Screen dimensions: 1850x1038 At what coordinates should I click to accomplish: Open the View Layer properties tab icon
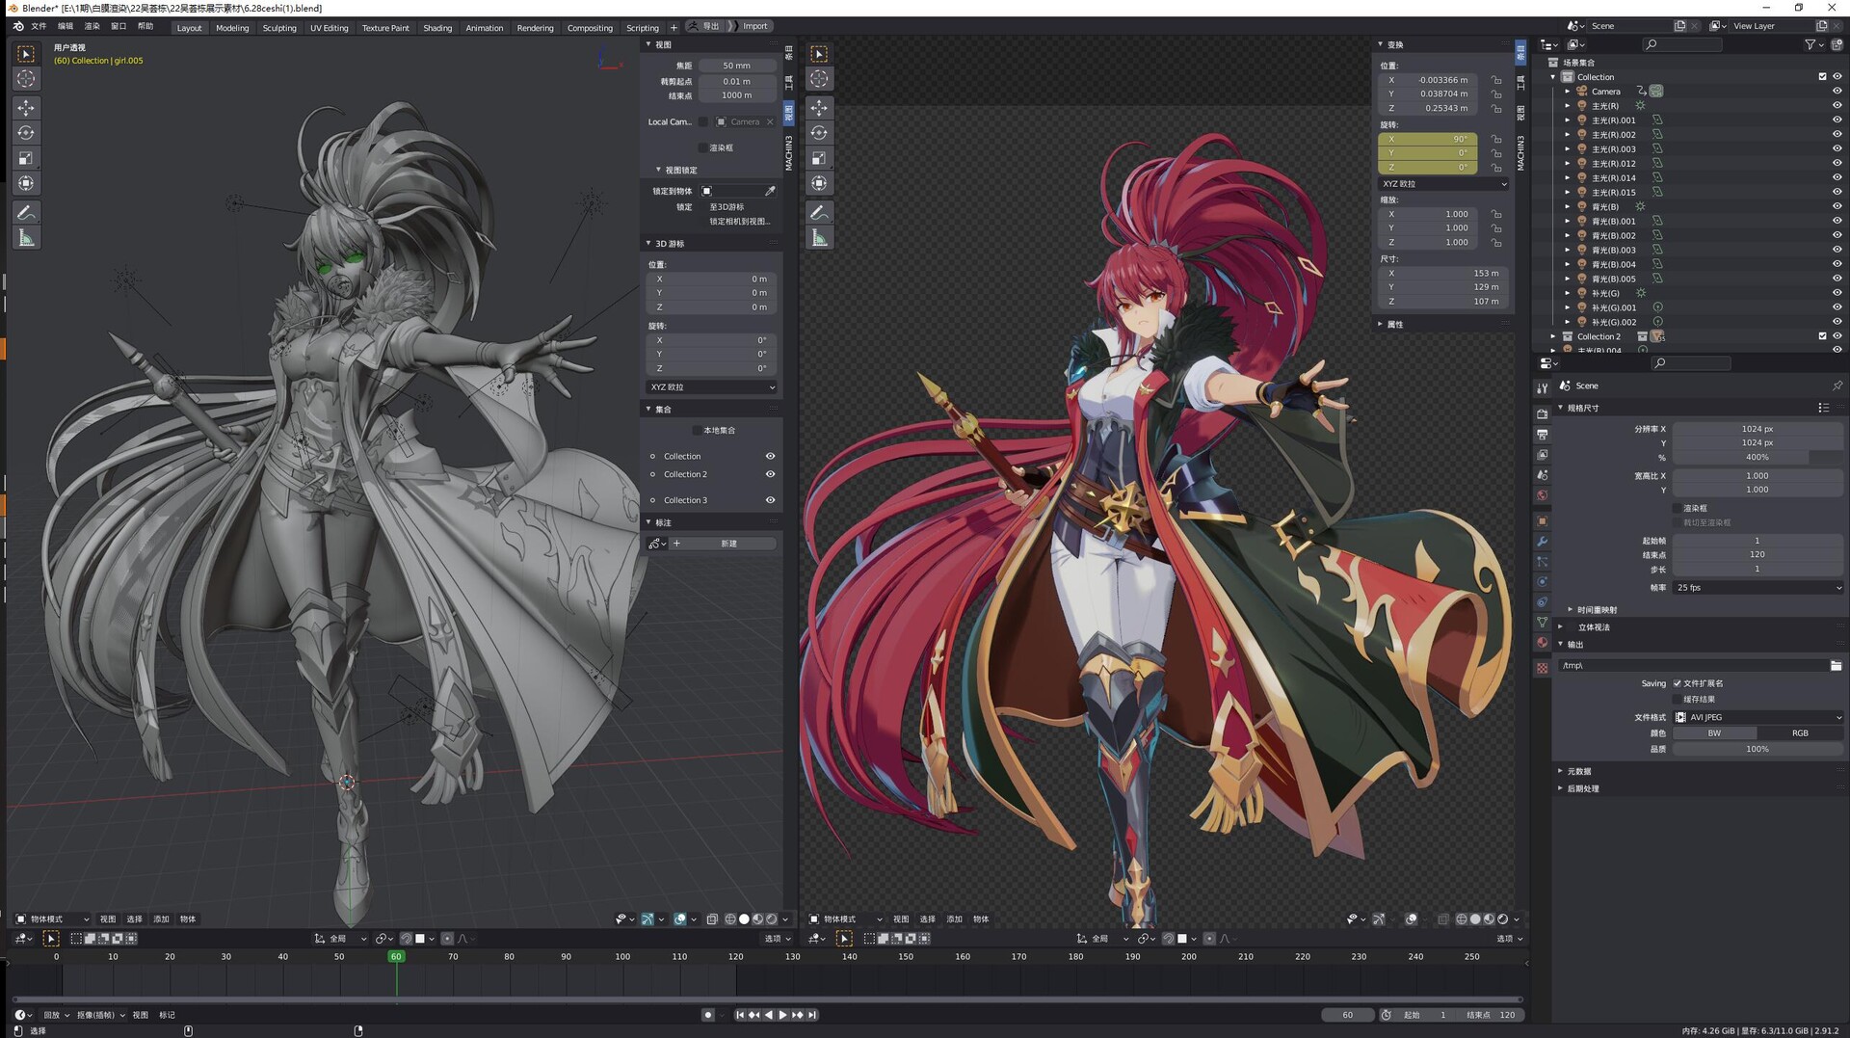tap(1542, 455)
